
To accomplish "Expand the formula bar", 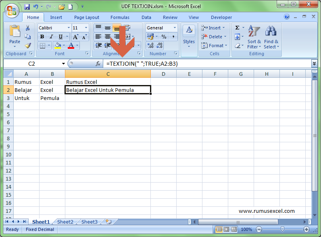I will pos(314,64).
